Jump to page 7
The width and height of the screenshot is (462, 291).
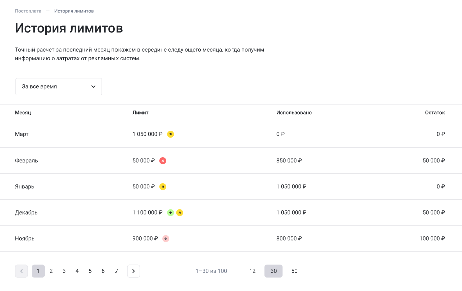point(116,271)
